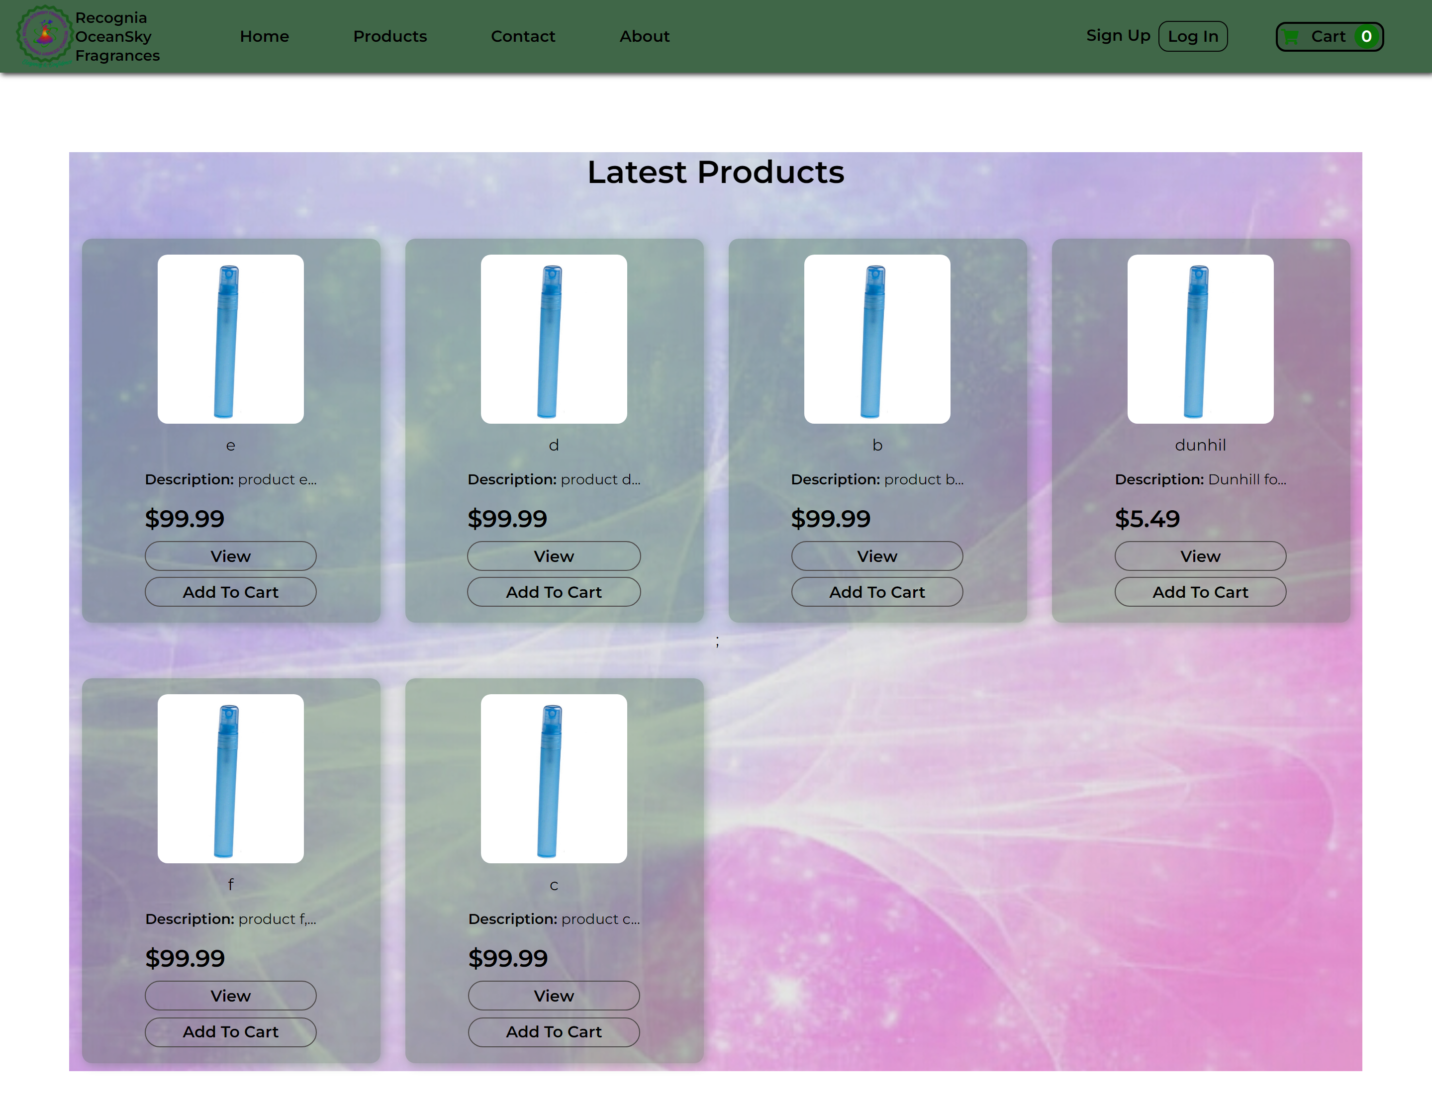Click the Log In button
Viewport: 1432px width, 1102px height.
coord(1193,37)
